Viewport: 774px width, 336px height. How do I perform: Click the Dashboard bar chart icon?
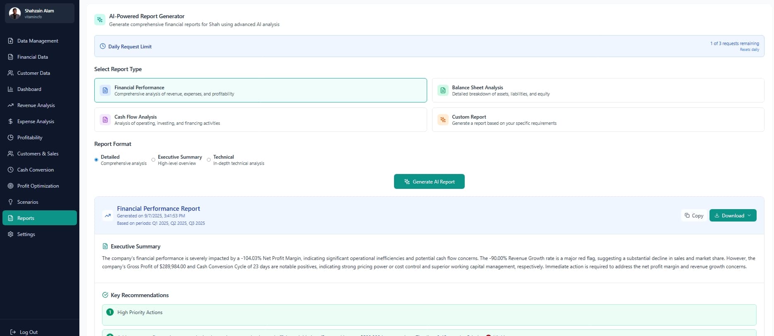click(x=11, y=89)
